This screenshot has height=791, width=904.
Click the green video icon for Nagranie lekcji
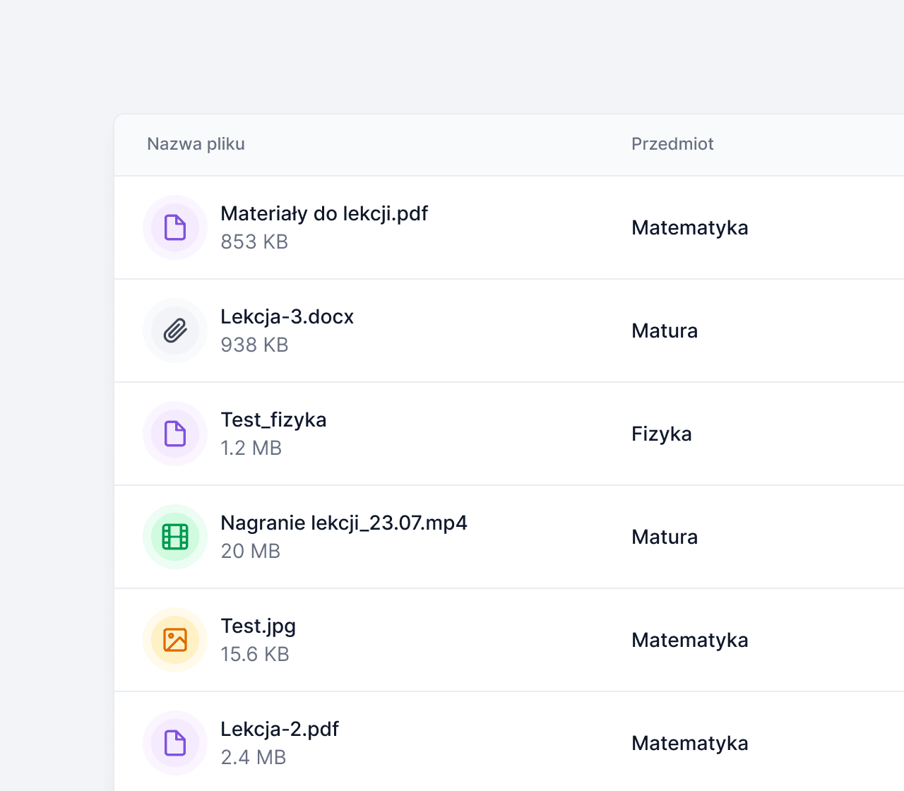[x=175, y=537]
